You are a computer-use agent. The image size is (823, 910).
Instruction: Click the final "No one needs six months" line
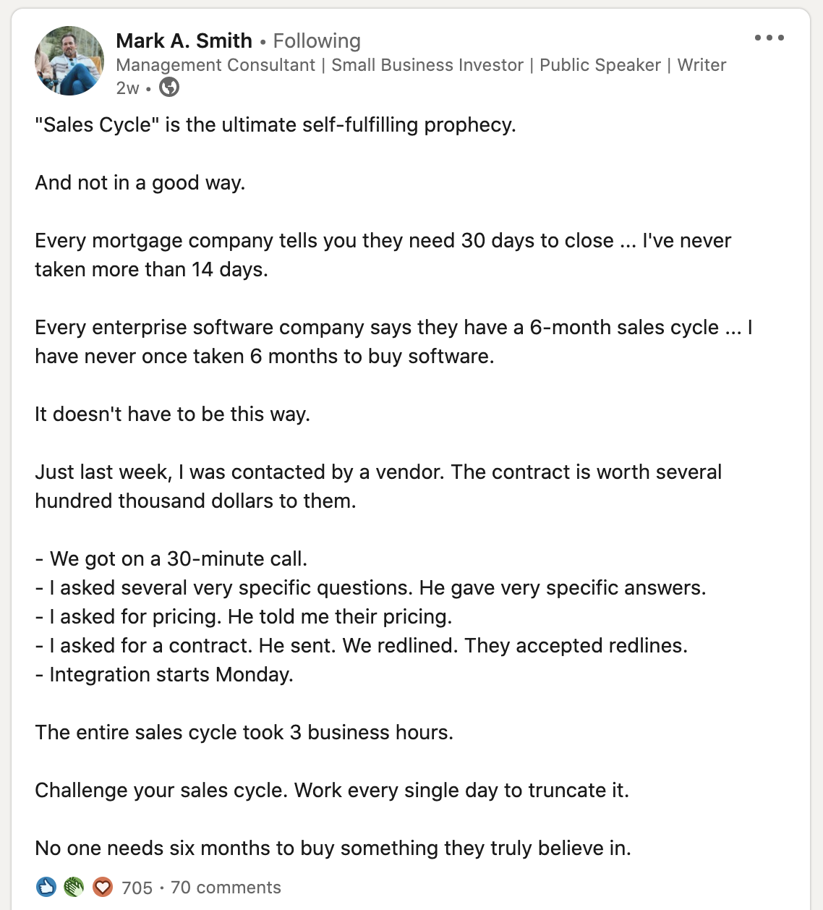tap(333, 849)
